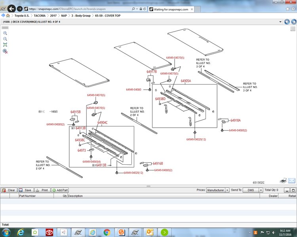This screenshot has width=297, height=237.
Task: Minimize the parts list panel
Action: click(287, 190)
